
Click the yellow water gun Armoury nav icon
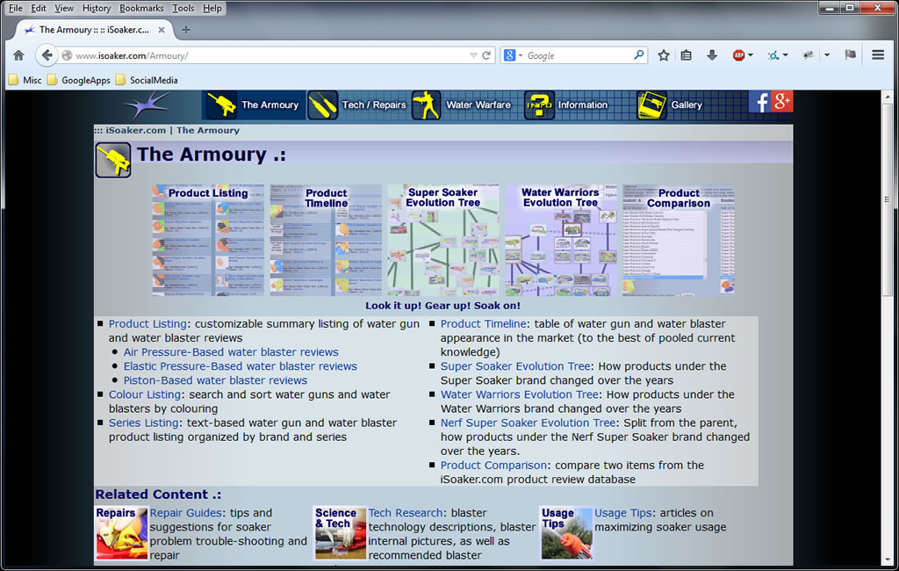coord(222,105)
